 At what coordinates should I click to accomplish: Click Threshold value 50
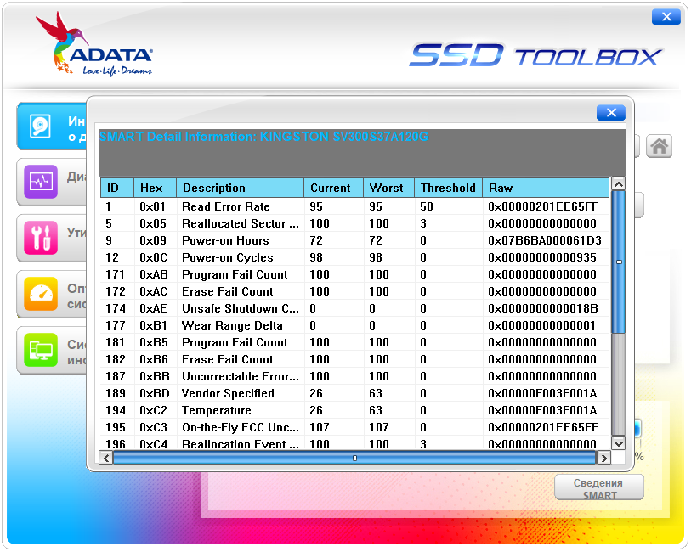427,206
